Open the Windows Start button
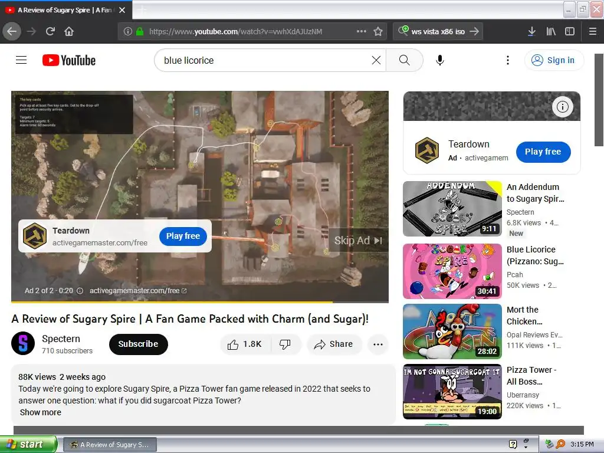Screen dimensions: 604x453 [28, 445]
